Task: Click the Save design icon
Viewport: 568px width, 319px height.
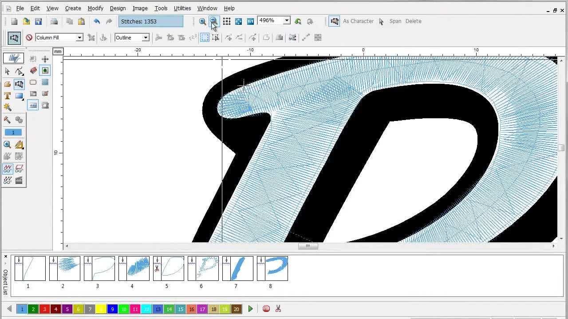Action: coord(39,21)
